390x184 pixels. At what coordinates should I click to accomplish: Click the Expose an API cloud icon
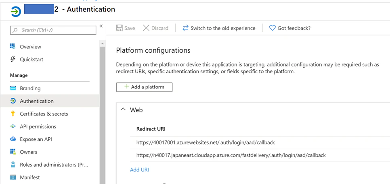click(13, 139)
